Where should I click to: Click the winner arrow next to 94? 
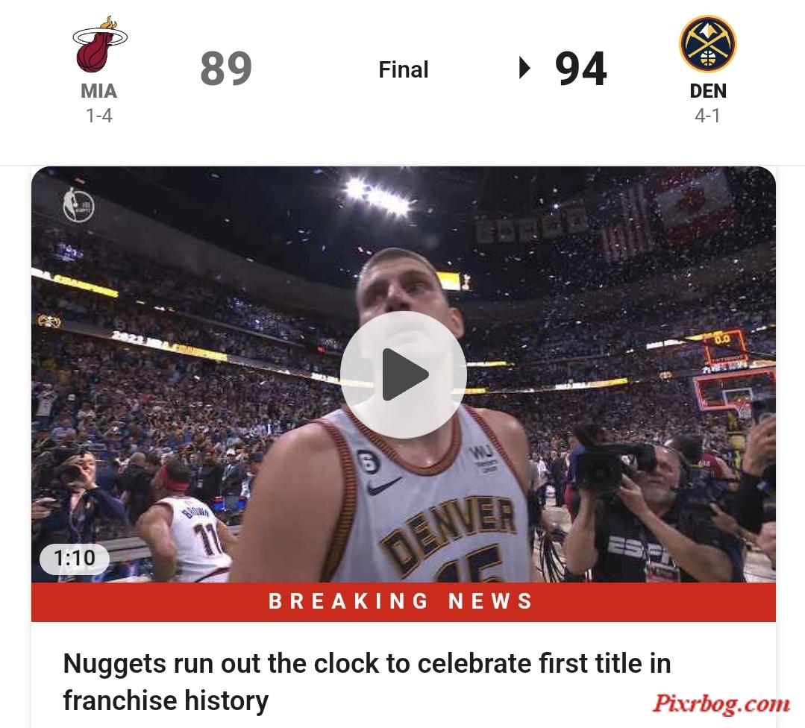click(524, 68)
